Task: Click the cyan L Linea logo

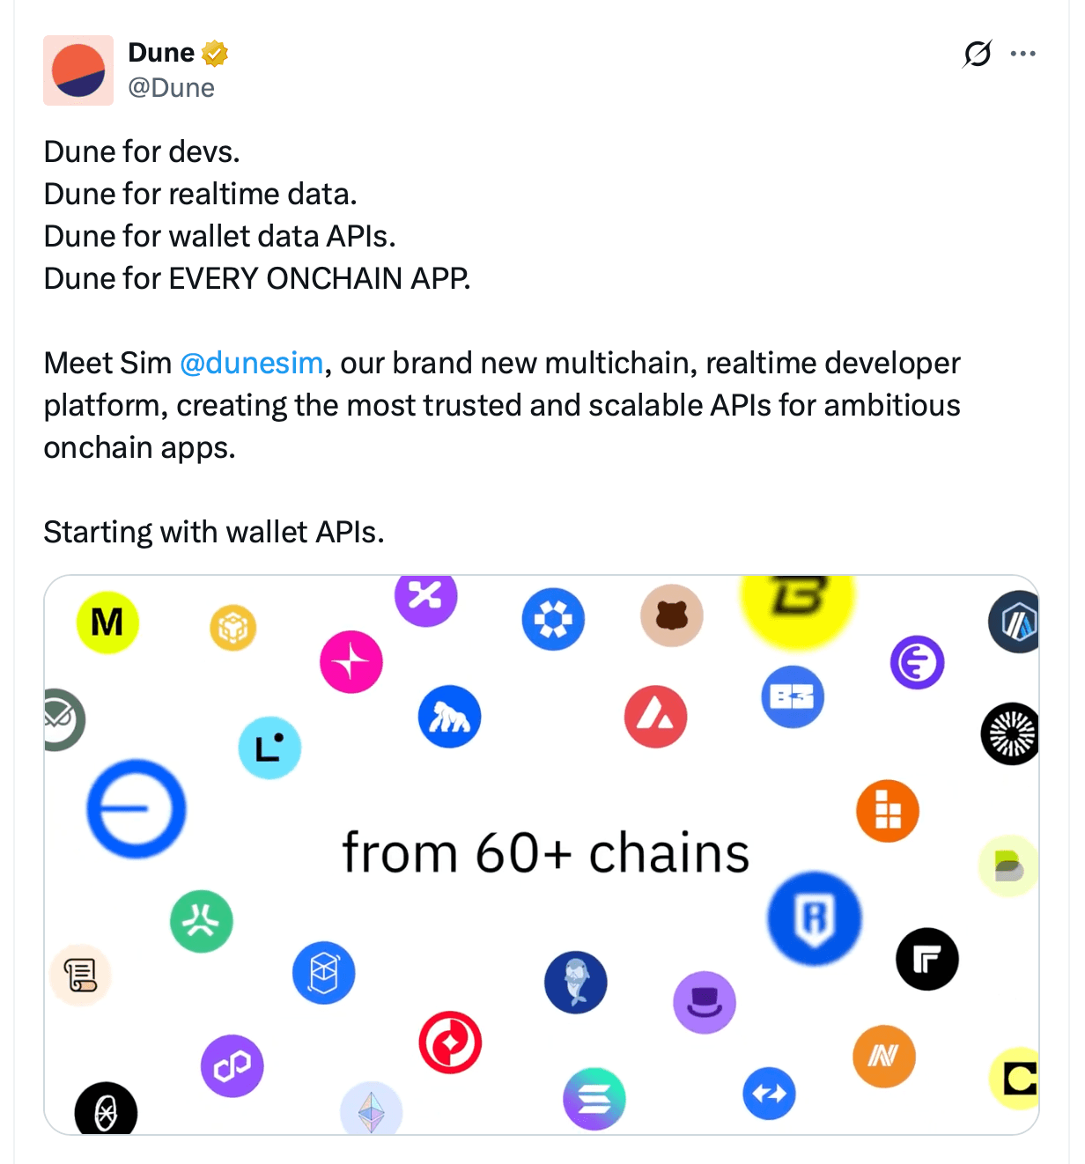Action: tap(269, 748)
